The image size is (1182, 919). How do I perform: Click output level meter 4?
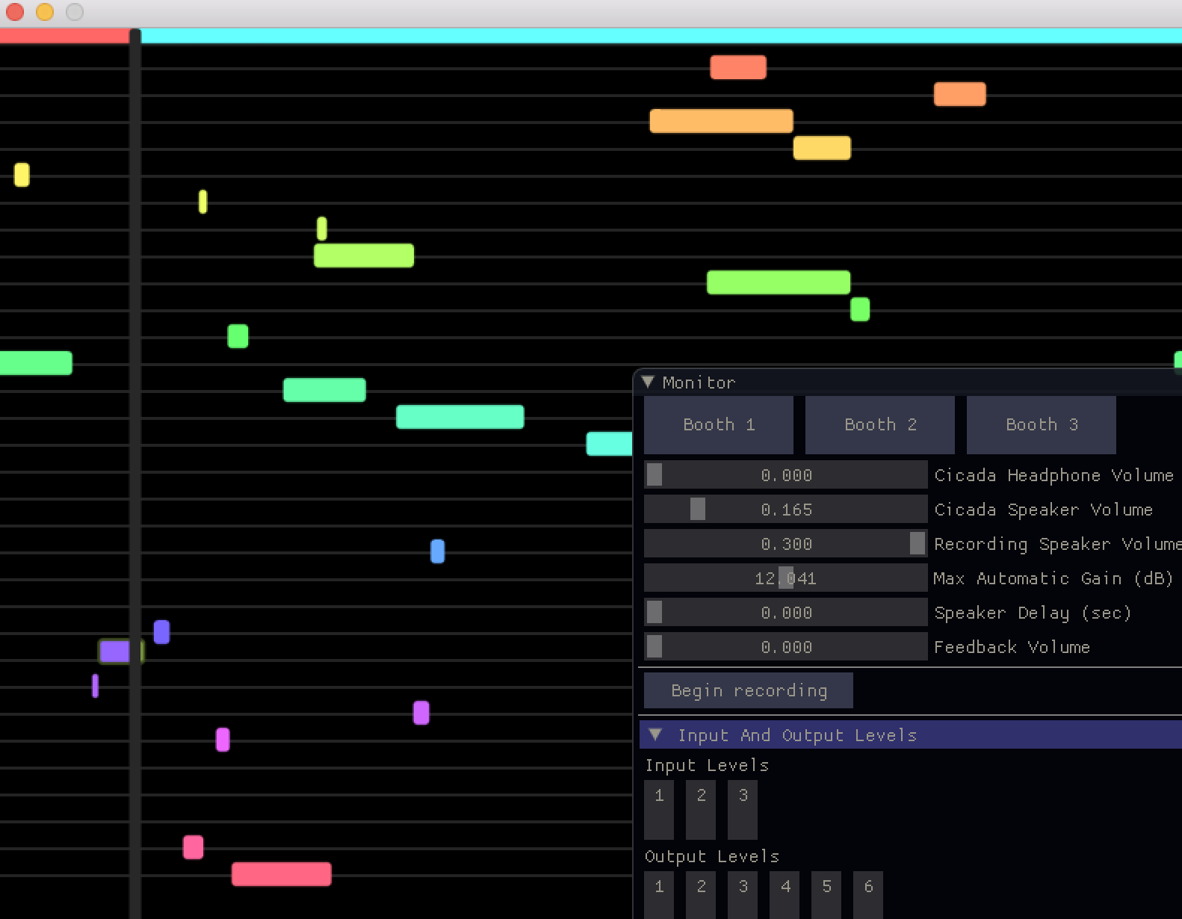click(785, 894)
